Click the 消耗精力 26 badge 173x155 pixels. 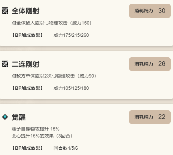pyautogui.click(x=150, y=64)
